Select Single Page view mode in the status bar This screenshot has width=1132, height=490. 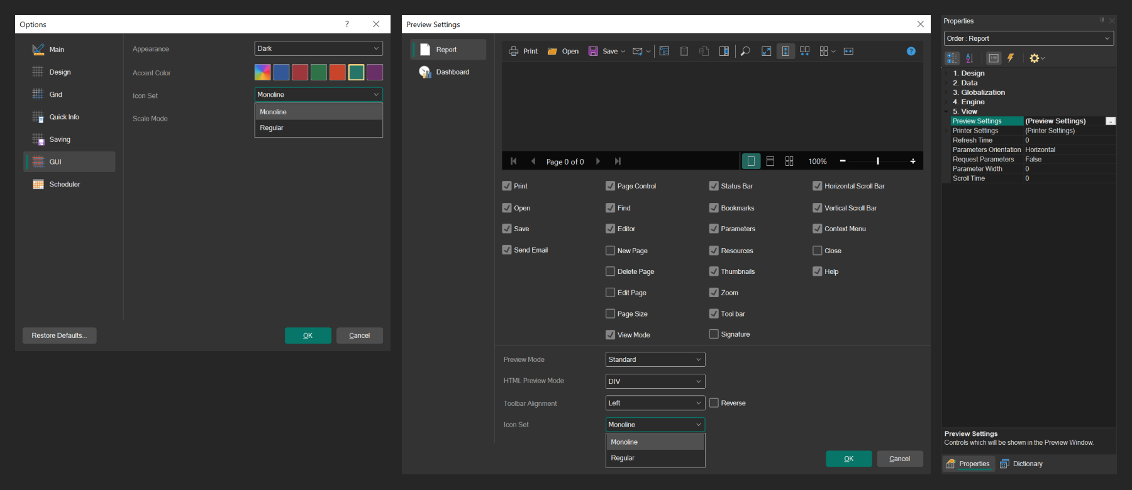coord(751,161)
